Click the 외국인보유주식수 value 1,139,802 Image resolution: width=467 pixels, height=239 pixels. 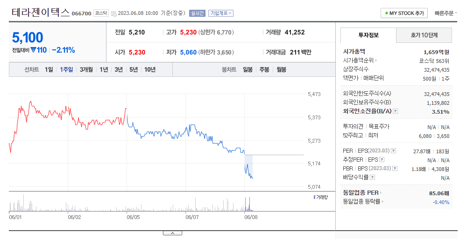click(438, 103)
